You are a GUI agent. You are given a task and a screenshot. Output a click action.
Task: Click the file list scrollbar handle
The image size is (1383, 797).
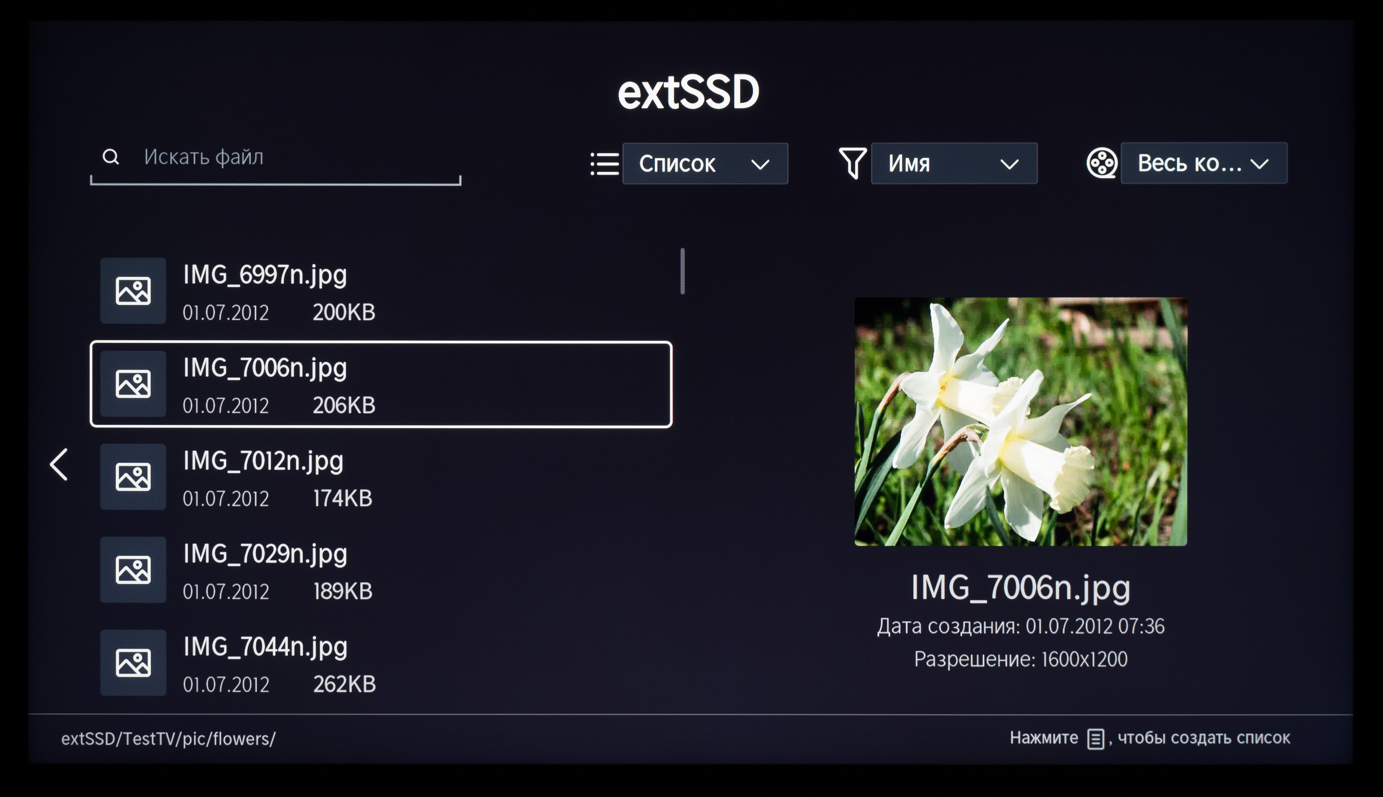click(683, 271)
